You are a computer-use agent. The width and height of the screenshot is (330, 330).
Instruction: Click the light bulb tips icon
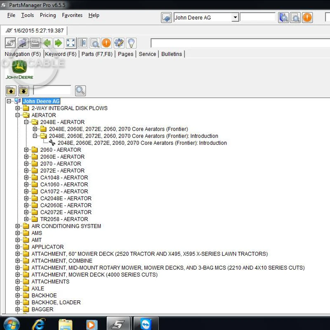pyautogui.click(x=131, y=43)
